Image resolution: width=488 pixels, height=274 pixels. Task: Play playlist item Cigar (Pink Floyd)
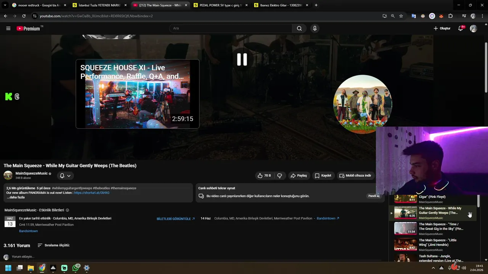(434, 199)
